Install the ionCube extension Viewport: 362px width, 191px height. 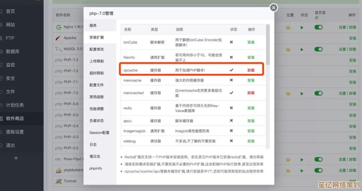pos(251,42)
